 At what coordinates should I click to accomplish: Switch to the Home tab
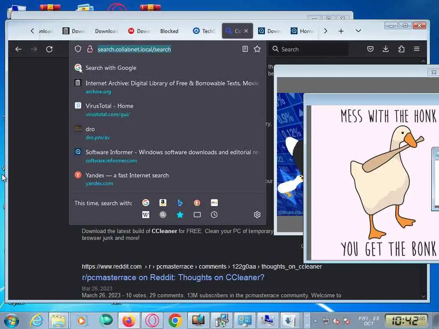[x=302, y=31]
